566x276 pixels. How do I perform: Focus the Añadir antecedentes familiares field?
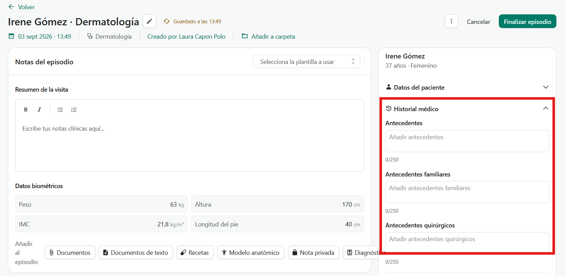(467, 192)
